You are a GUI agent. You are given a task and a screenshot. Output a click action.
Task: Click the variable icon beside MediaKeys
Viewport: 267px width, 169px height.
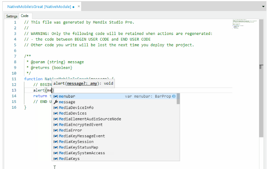56,159
